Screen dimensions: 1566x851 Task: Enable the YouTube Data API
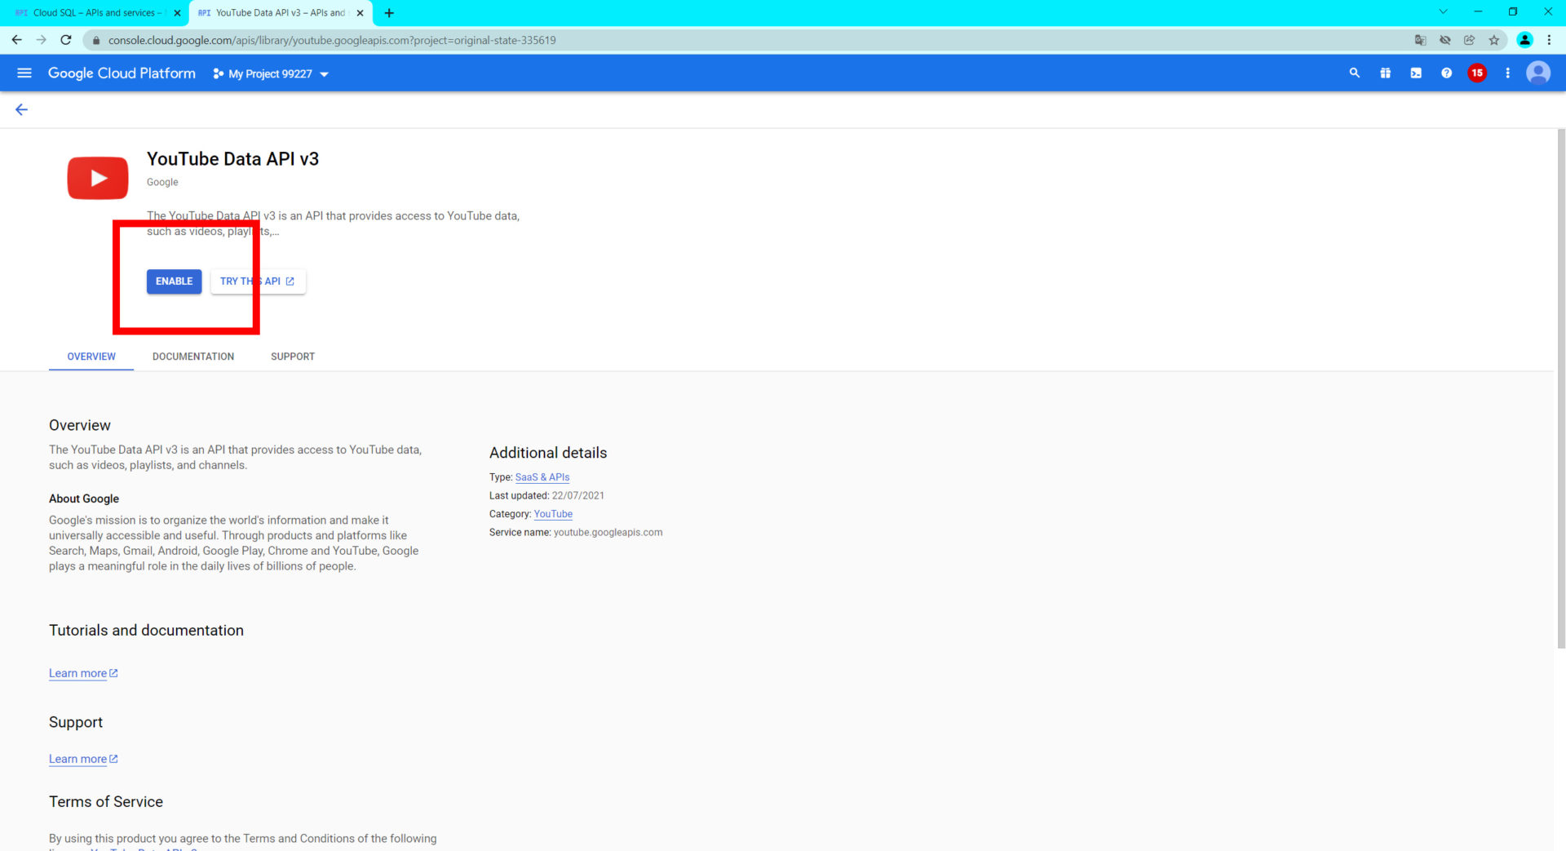[x=174, y=281]
